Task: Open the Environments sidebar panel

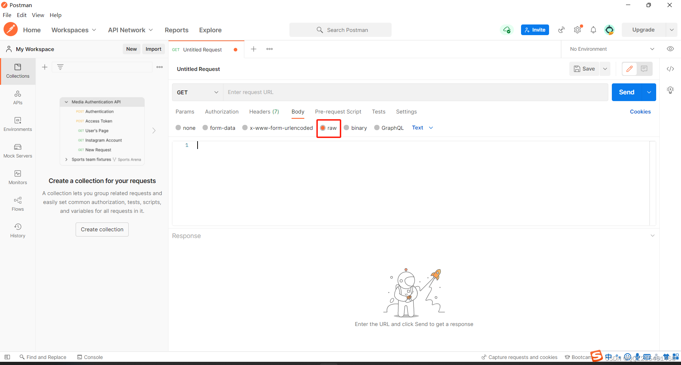Action: pyautogui.click(x=18, y=125)
